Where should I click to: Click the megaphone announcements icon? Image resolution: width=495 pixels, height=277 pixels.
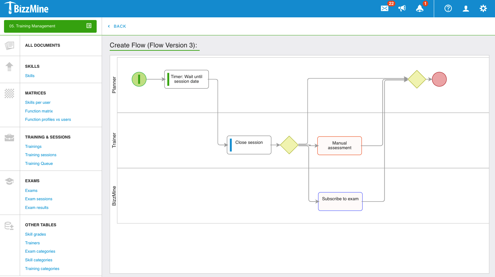402,8
